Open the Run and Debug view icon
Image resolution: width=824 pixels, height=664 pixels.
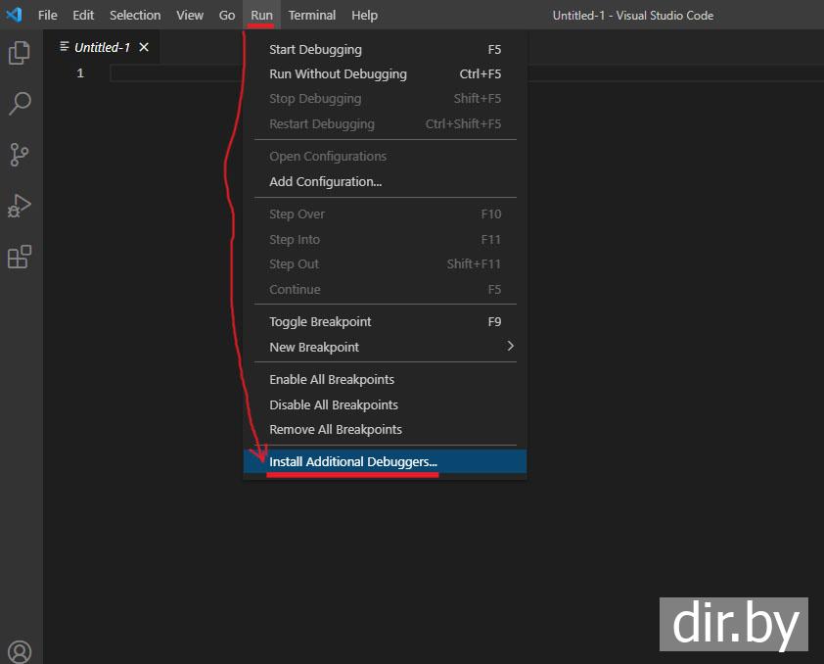(20, 206)
